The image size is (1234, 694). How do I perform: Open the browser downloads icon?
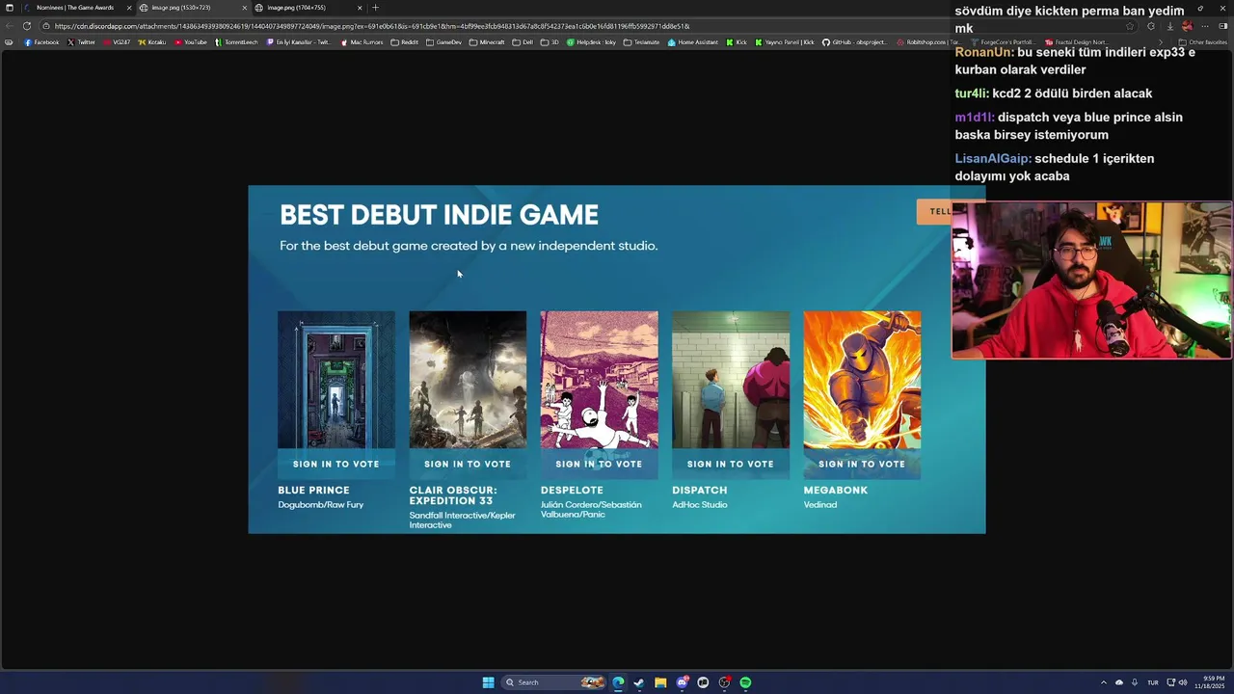(1169, 26)
